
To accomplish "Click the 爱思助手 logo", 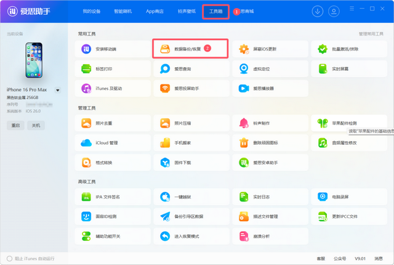I will [x=29, y=11].
